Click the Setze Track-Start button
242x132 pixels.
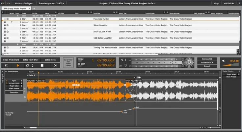pos(11,60)
